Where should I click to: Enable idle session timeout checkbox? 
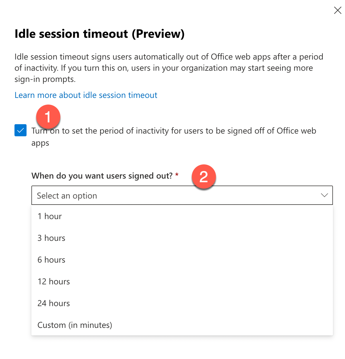pos(20,131)
